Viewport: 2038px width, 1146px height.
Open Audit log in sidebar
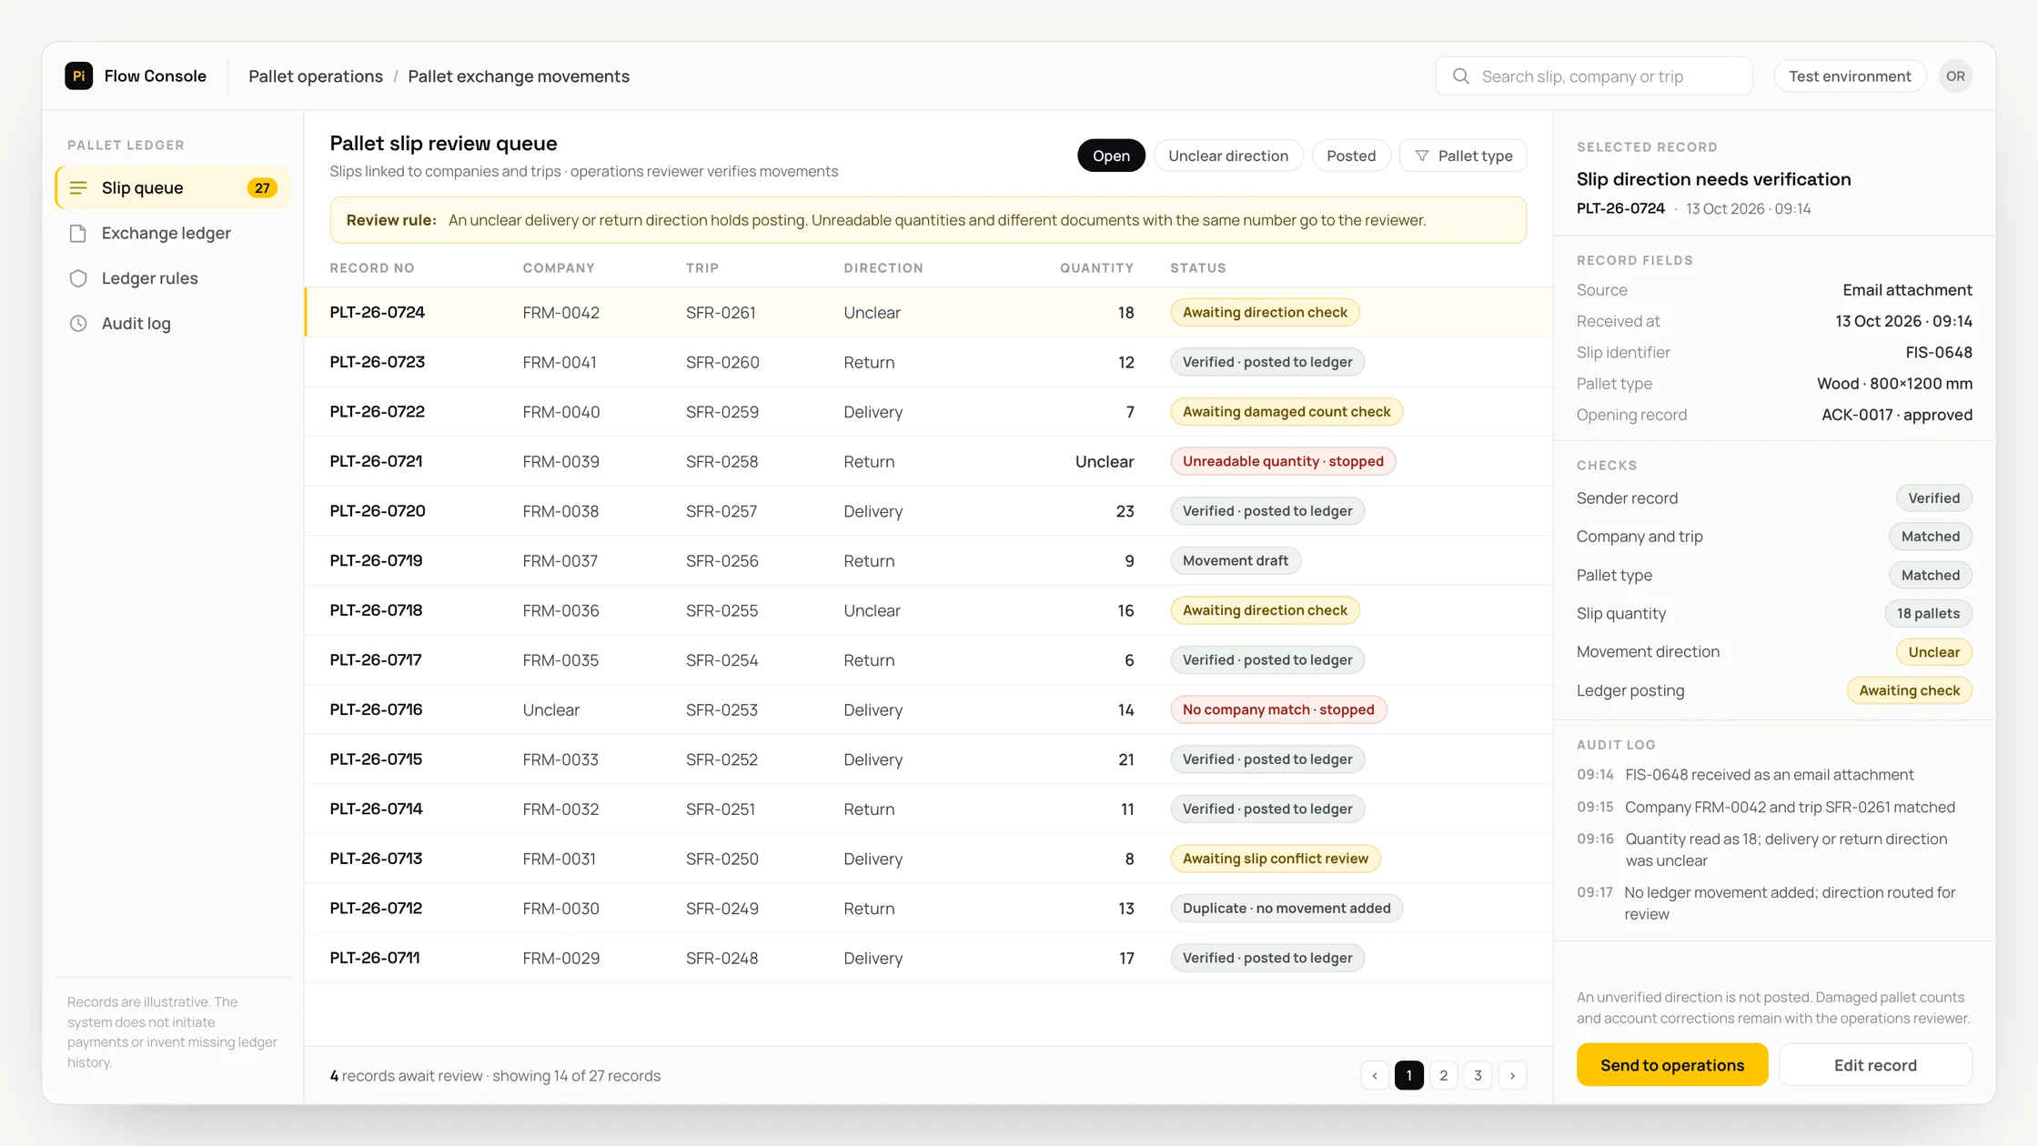tap(173, 324)
